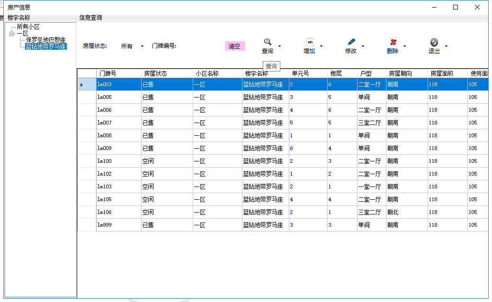Click the 增加 add record icon

[x=309, y=42]
